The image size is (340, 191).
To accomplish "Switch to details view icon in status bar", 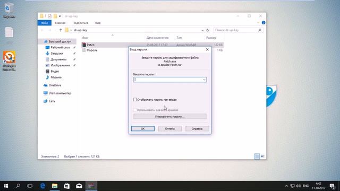I will click(257, 156).
